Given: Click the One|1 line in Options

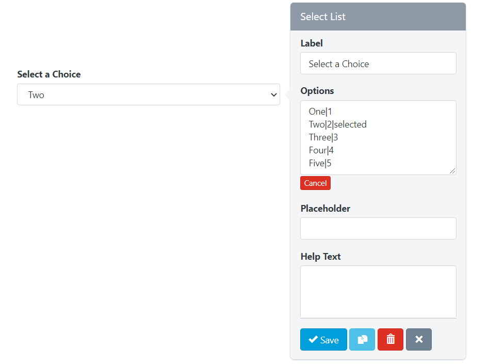Looking at the screenshot, I should pos(320,112).
